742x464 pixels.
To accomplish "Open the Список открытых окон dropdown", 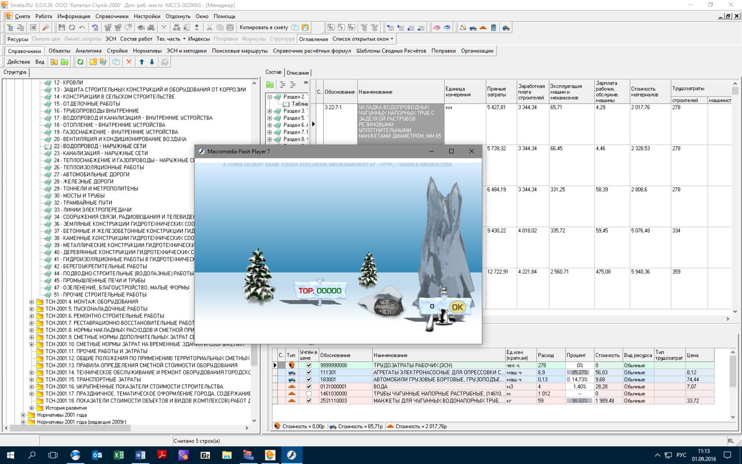I will coord(363,39).
